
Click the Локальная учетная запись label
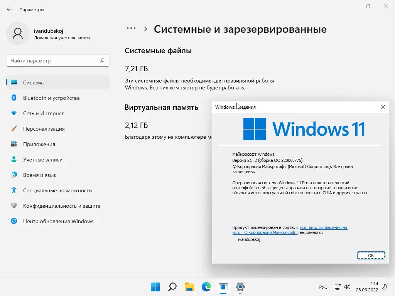(x=62, y=38)
